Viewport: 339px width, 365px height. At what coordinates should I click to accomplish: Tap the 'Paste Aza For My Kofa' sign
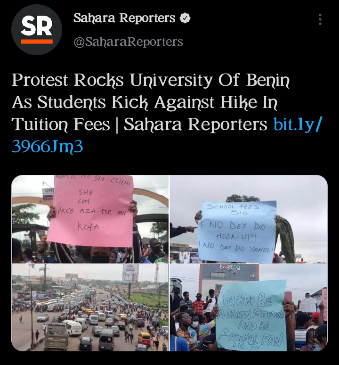click(x=91, y=211)
